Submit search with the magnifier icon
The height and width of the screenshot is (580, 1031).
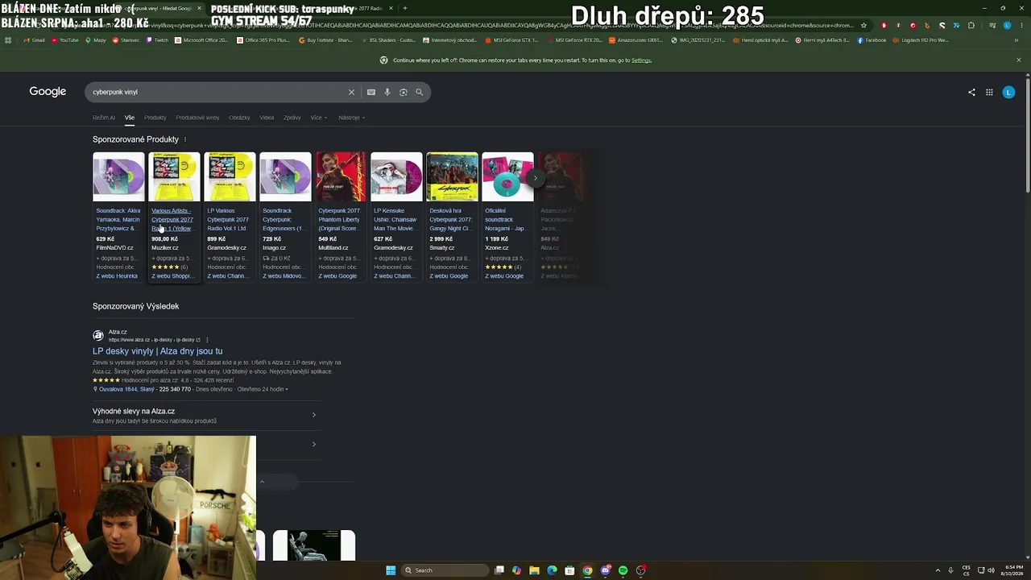tap(420, 92)
